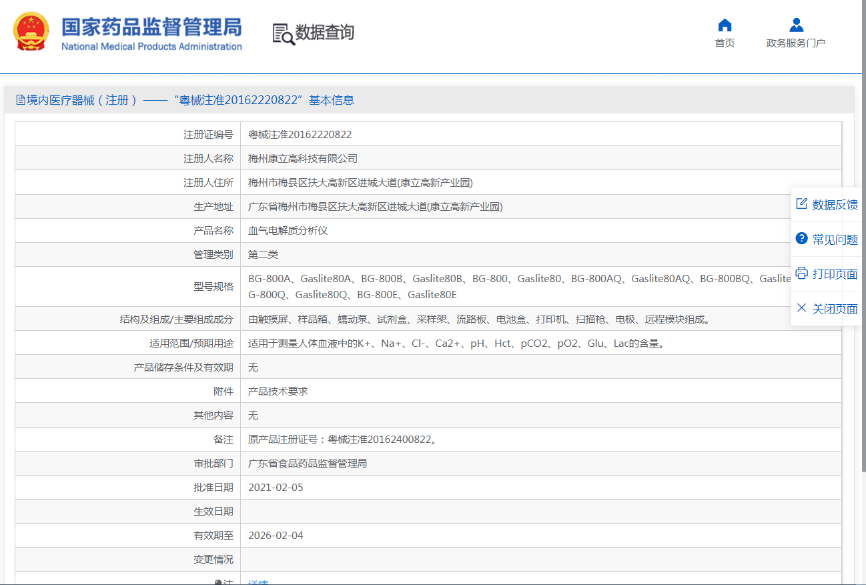
Task: Click the 数据反馈 sidebar label
Action: (835, 205)
